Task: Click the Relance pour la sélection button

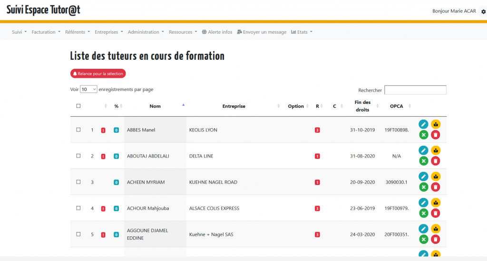Action: tap(98, 74)
